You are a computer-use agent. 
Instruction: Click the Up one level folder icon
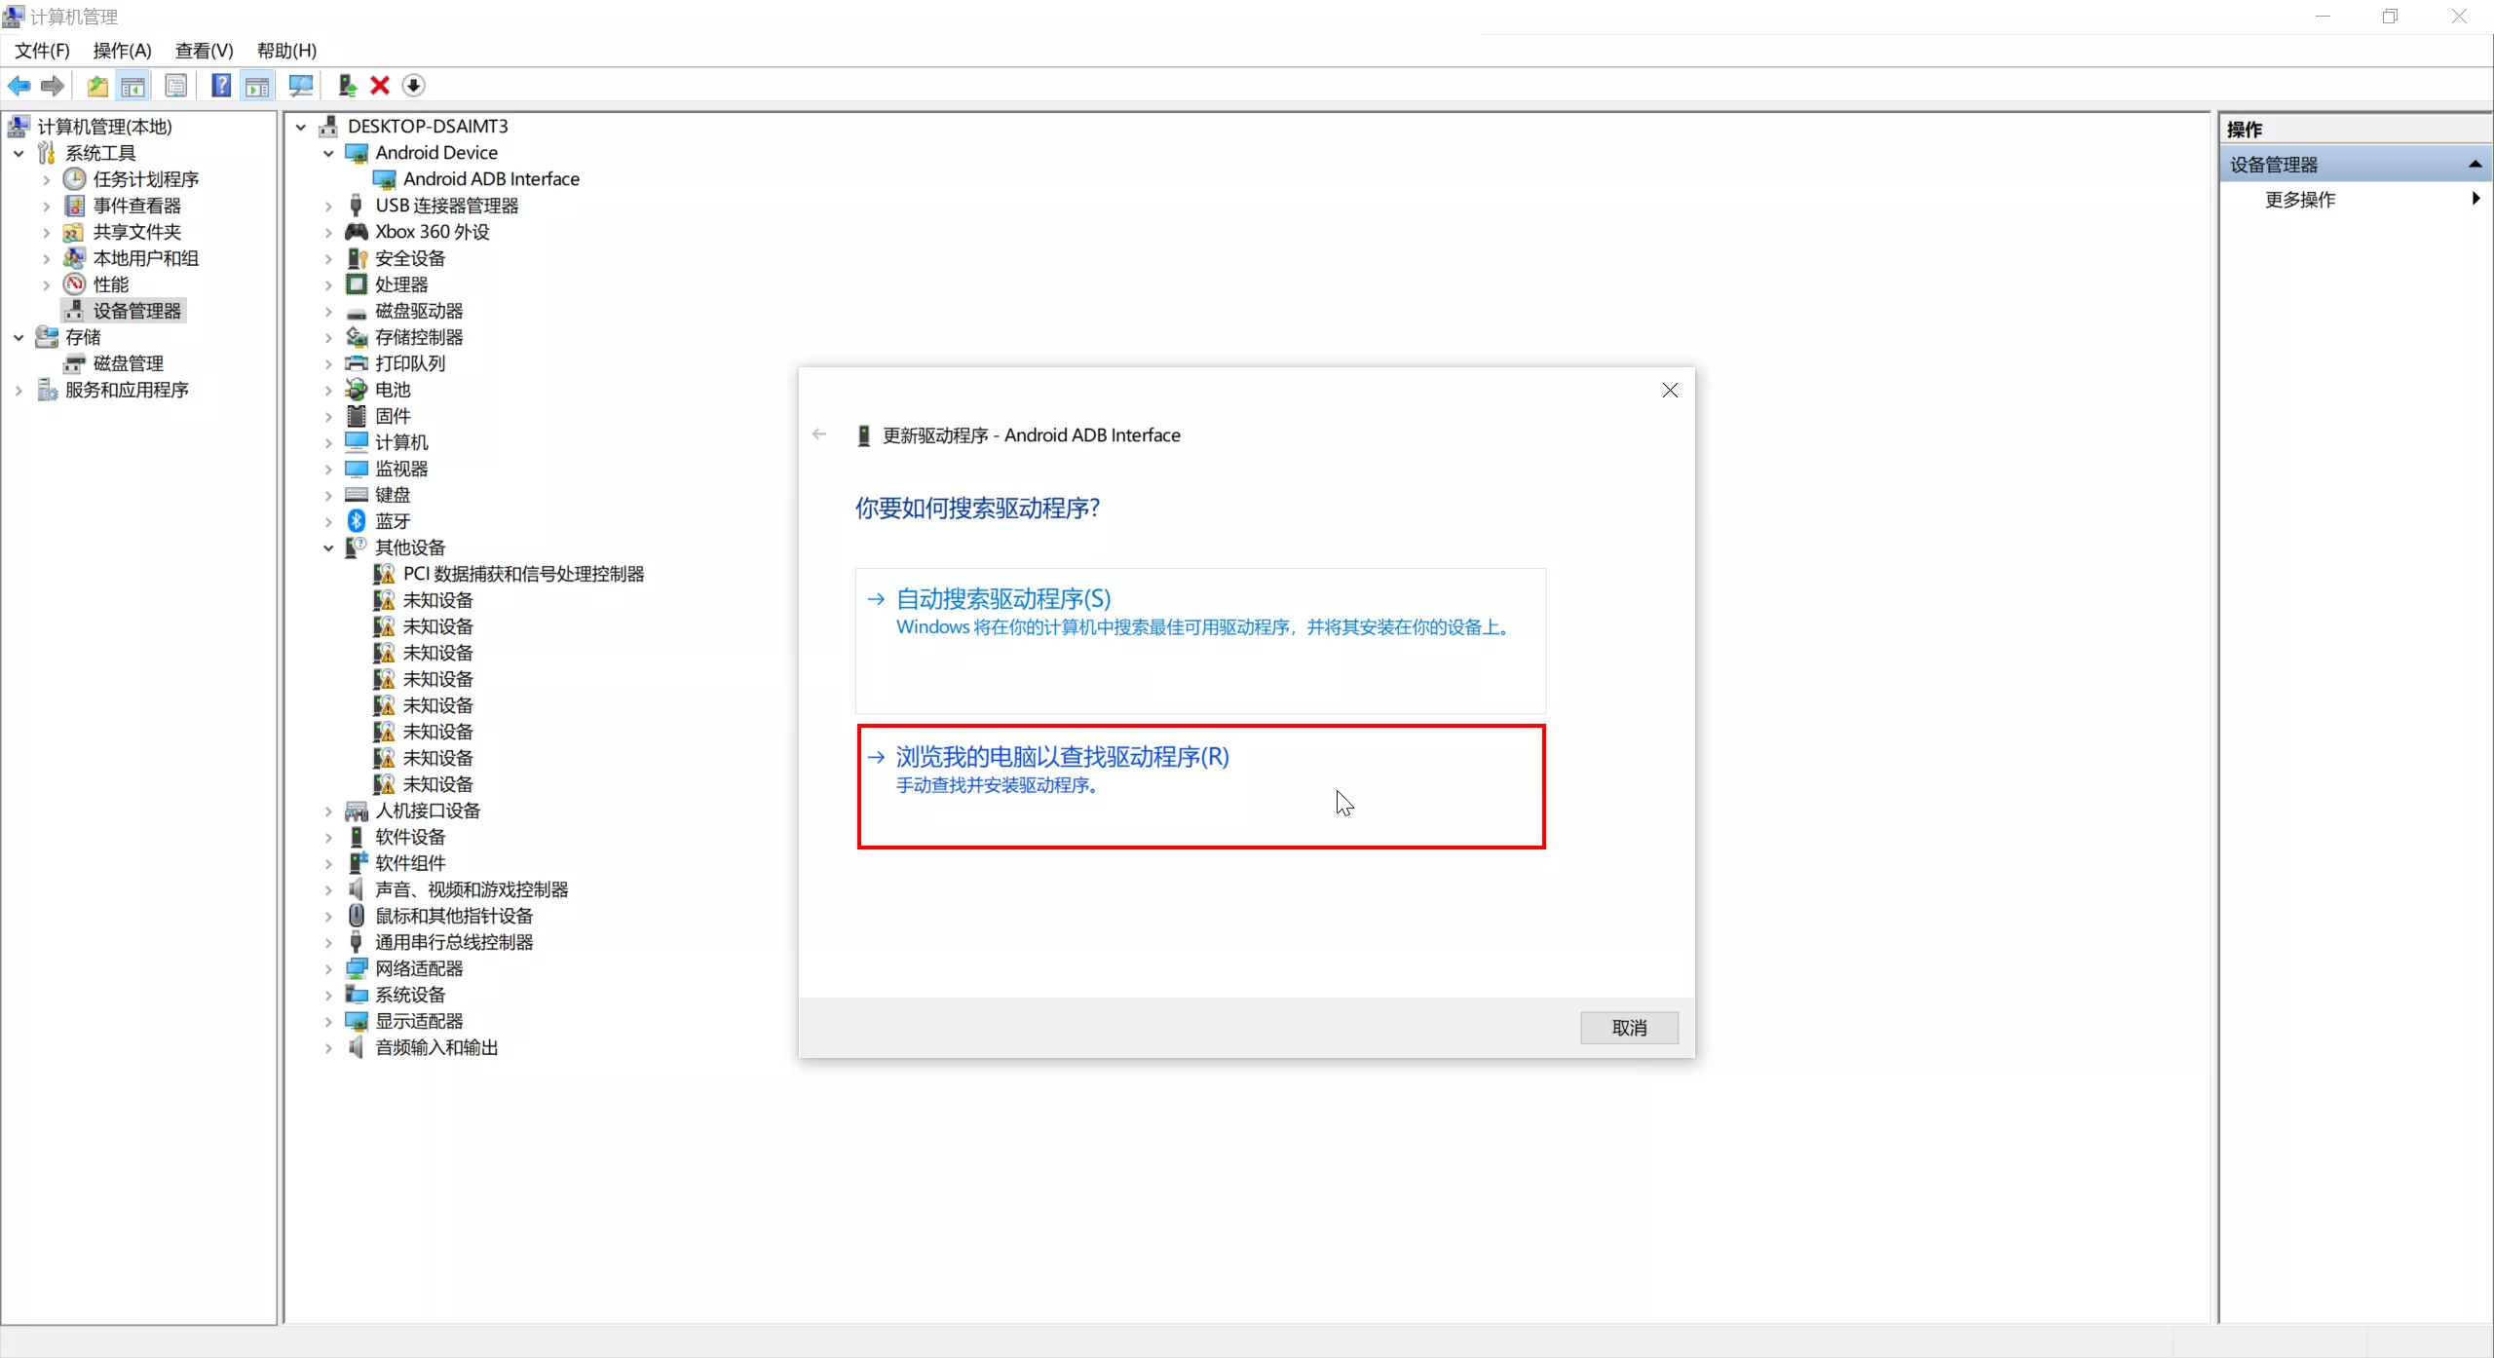[x=97, y=86]
